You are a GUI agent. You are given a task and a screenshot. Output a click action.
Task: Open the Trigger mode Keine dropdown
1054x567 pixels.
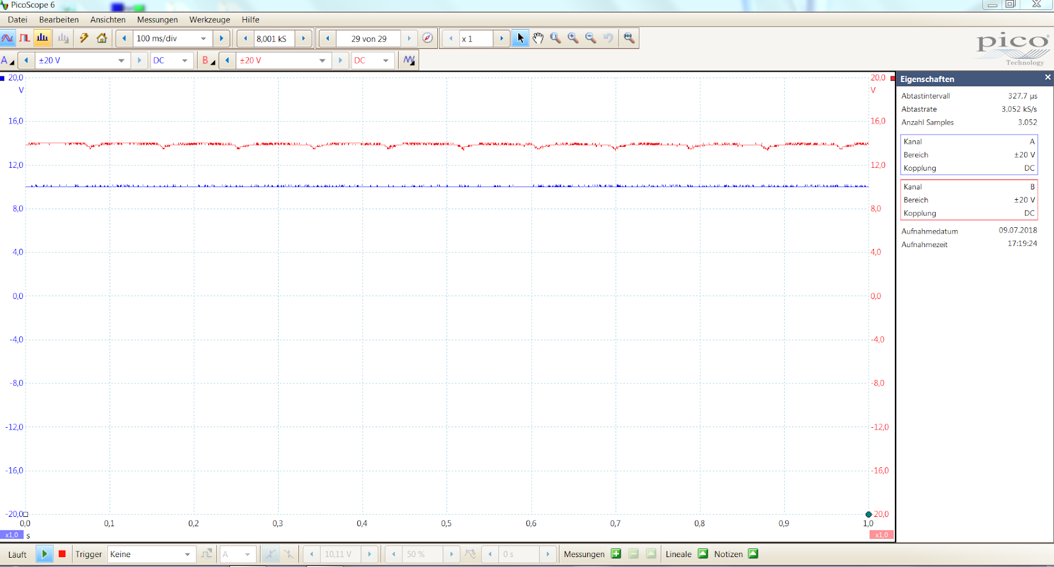(x=150, y=554)
